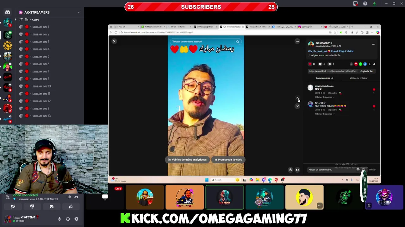Open more share options arrow
The width and height of the screenshot is (405, 227).
(374, 64)
